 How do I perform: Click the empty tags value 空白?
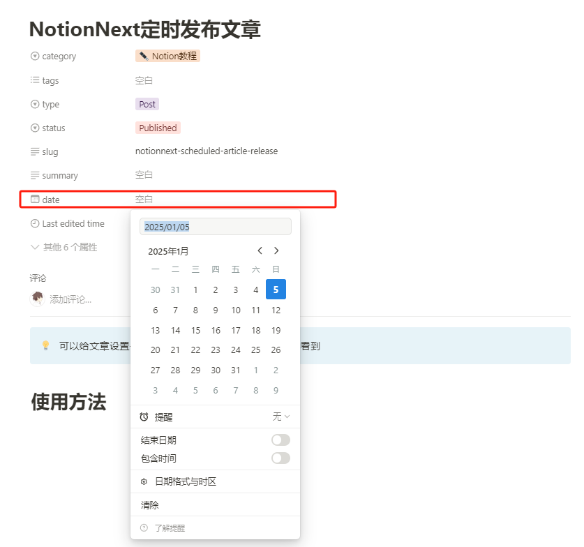[144, 80]
